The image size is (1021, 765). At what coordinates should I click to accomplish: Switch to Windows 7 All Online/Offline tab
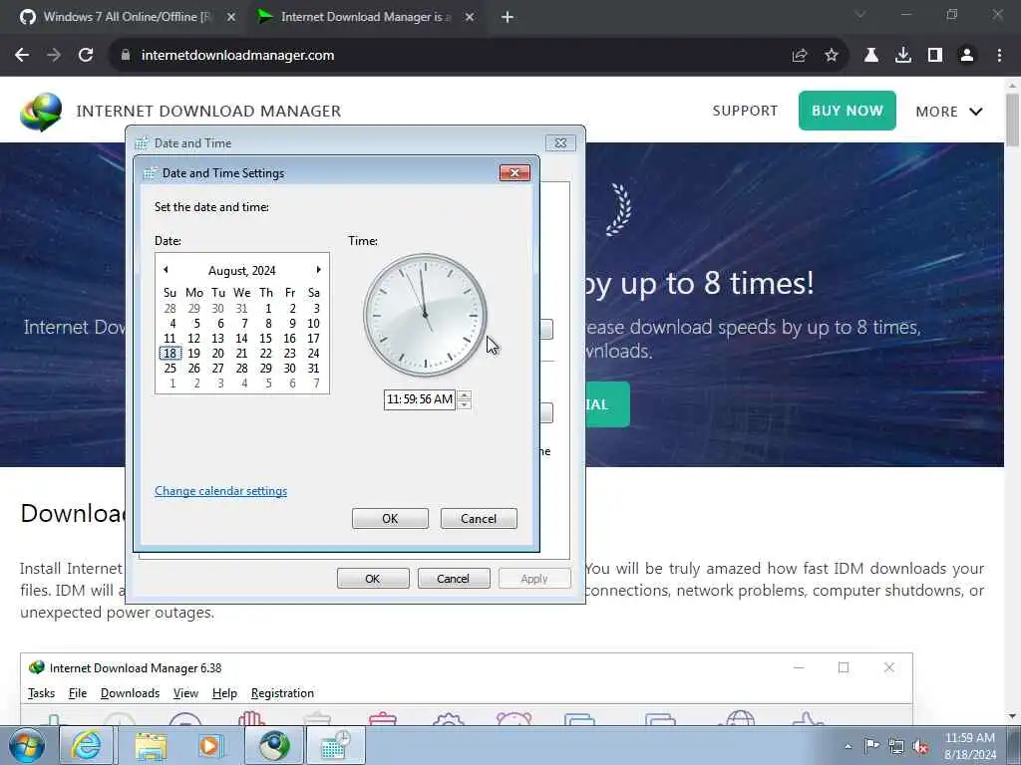tap(128, 17)
